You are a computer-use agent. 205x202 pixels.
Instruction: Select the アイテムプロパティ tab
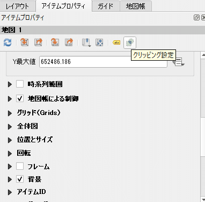coord(64,6)
